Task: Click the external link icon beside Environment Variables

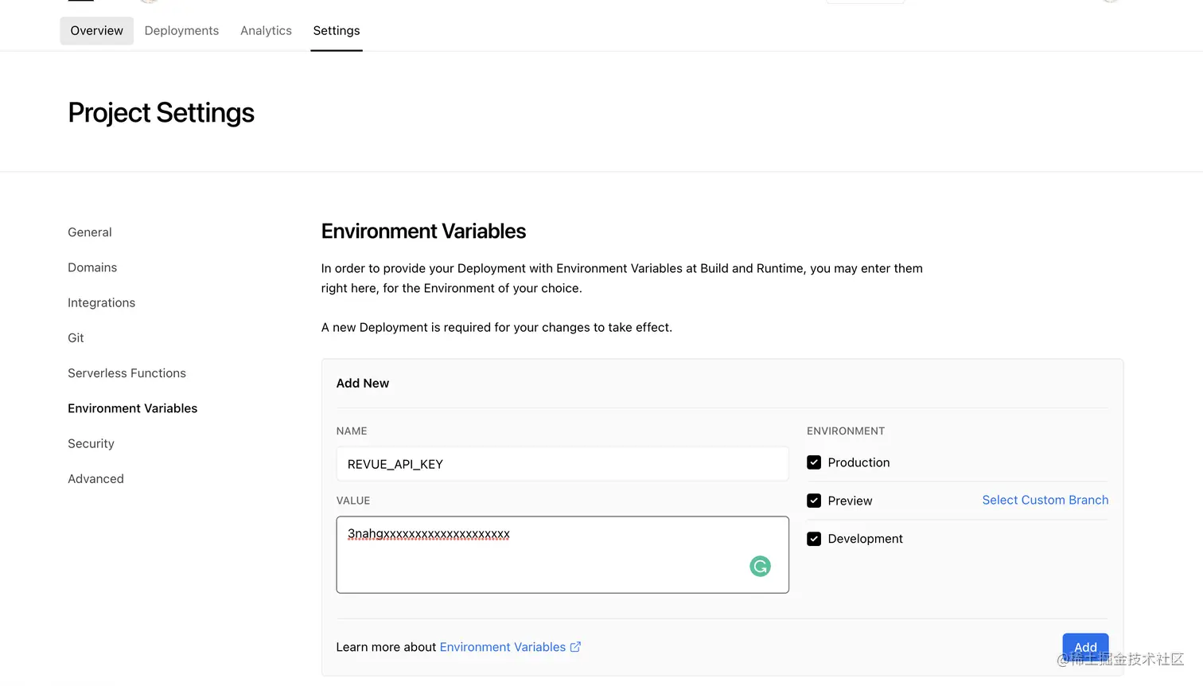Action: 575,647
